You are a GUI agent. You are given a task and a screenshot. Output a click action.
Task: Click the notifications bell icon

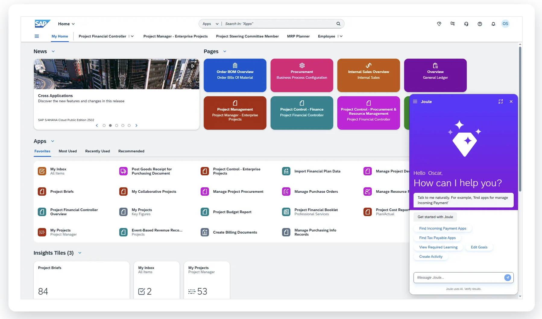[493, 24]
